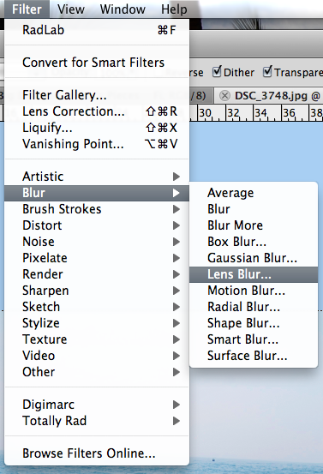Expand the Sharpen submenu arrow
Image resolution: width=323 pixels, height=474 pixels.
176,291
